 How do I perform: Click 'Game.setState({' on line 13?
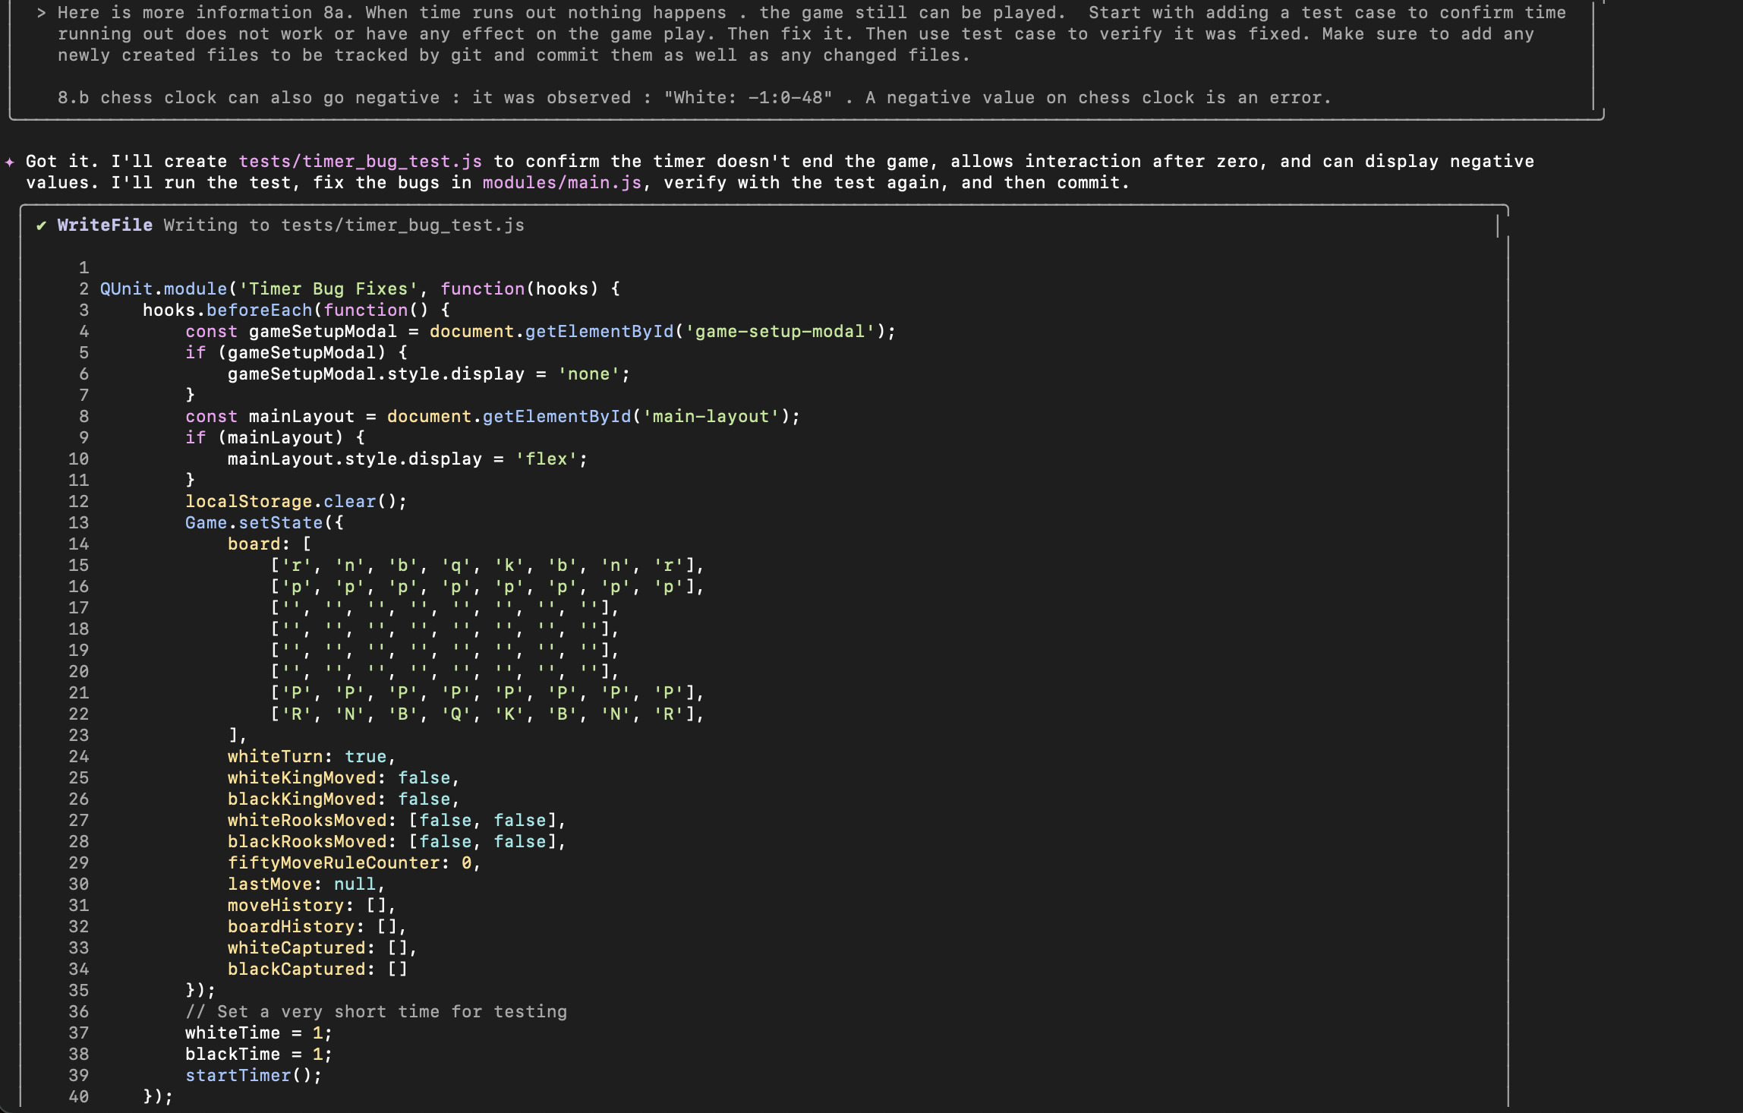264,523
